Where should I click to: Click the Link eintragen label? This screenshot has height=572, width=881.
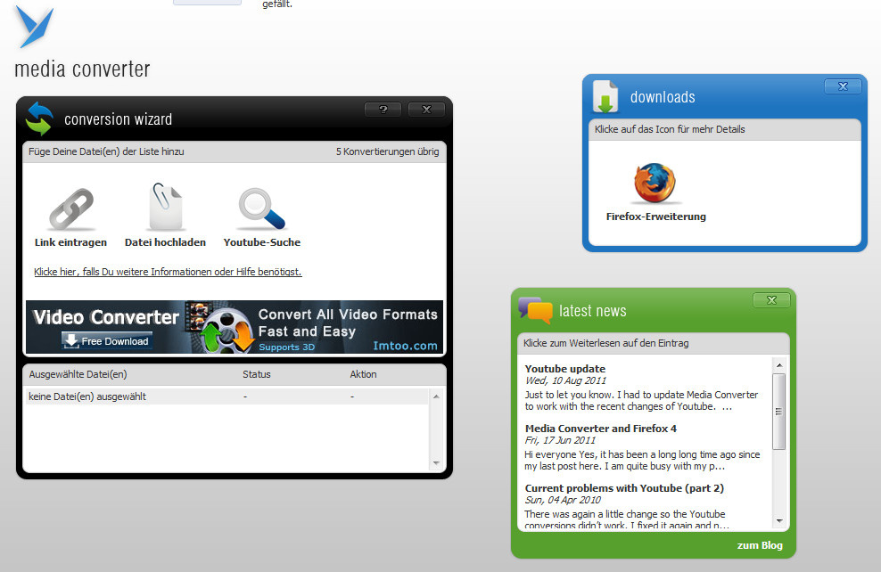click(70, 242)
